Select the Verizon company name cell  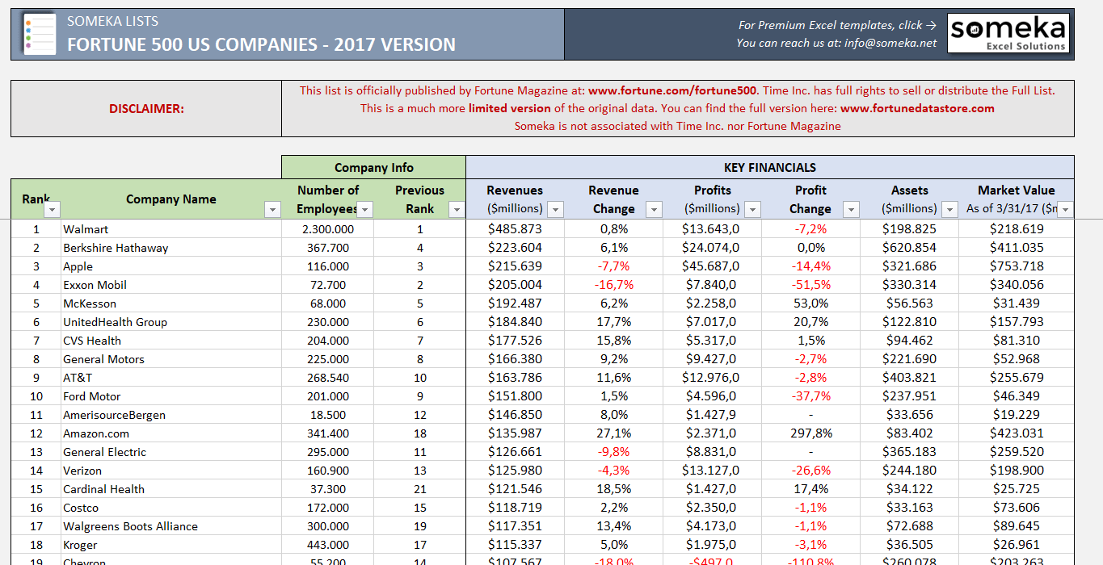click(171, 471)
